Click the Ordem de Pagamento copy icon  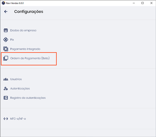(x=6, y=58)
